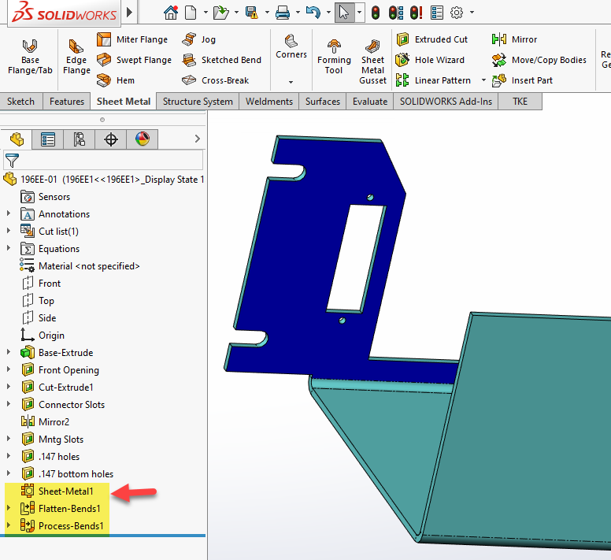Select the Origin item
This screenshot has width=611, height=560.
pos(43,336)
